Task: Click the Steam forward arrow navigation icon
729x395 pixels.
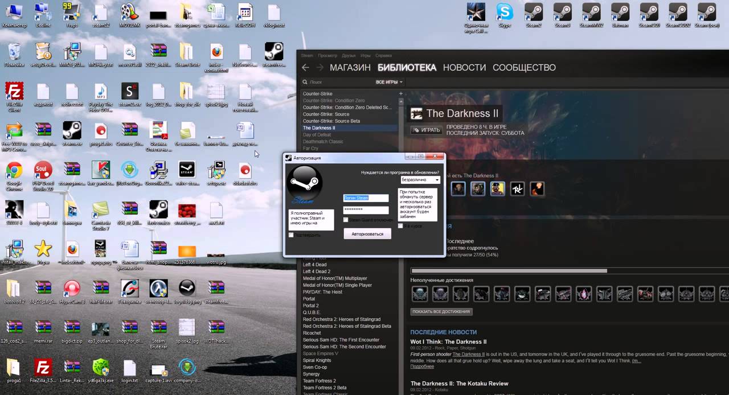Action: [320, 67]
